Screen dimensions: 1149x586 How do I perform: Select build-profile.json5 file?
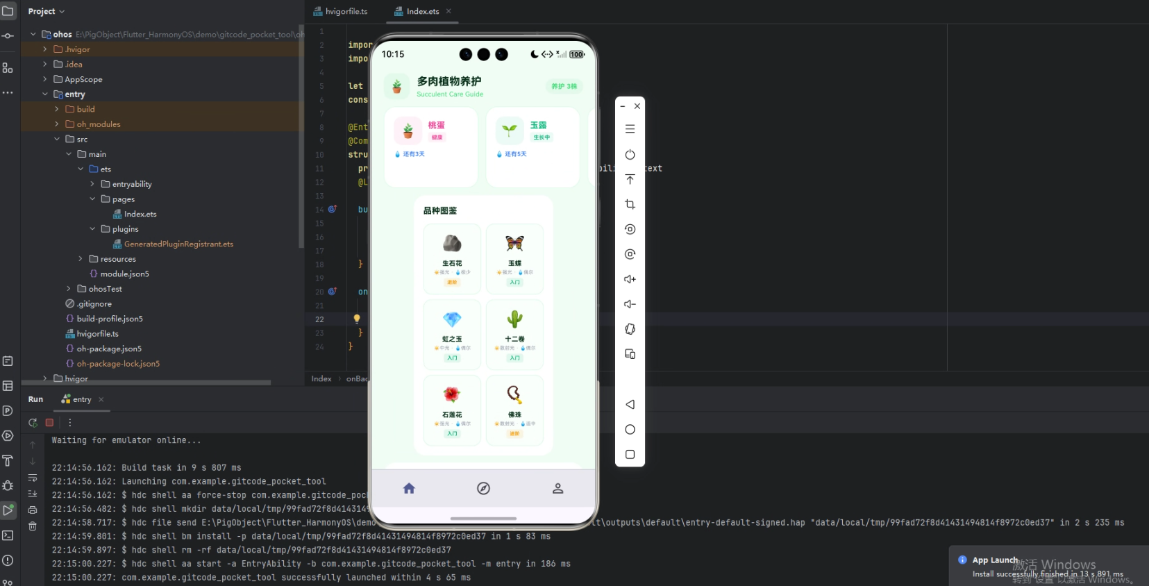104,319
